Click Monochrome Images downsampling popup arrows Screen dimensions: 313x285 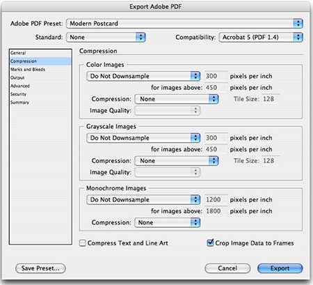click(x=195, y=199)
